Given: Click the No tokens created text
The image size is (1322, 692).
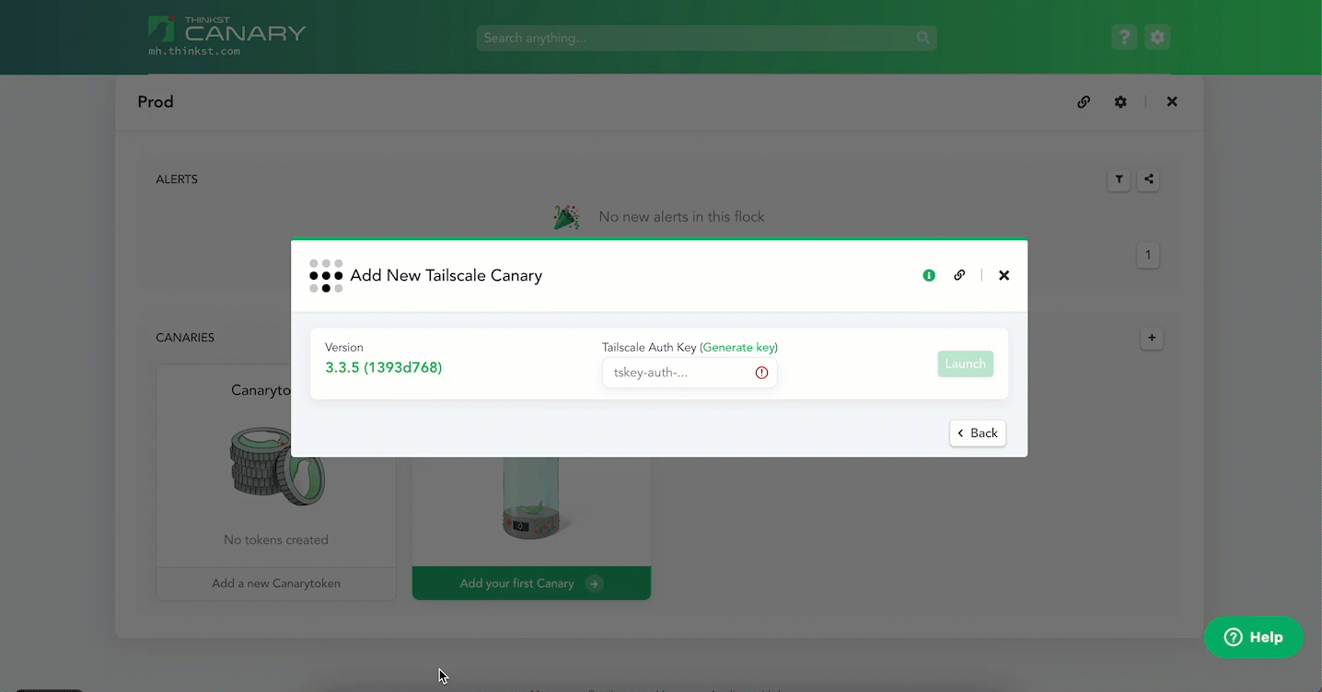Looking at the screenshot, I should pyautogui.click(x=276, y=540).
